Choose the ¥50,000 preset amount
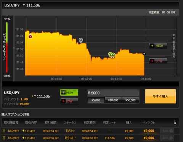This screenshot has height=142, width=183. coord(130,100)
